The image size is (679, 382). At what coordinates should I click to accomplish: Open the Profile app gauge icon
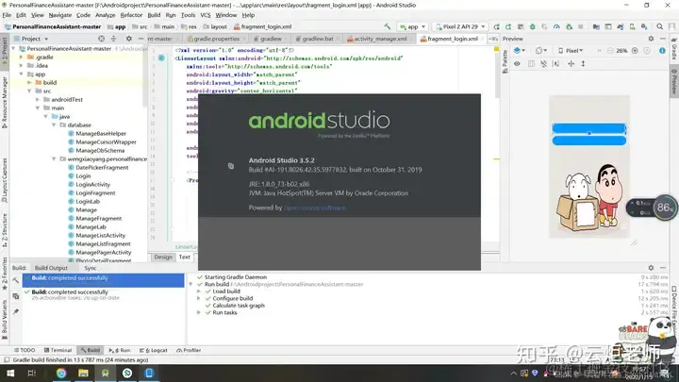pos(557,26)
